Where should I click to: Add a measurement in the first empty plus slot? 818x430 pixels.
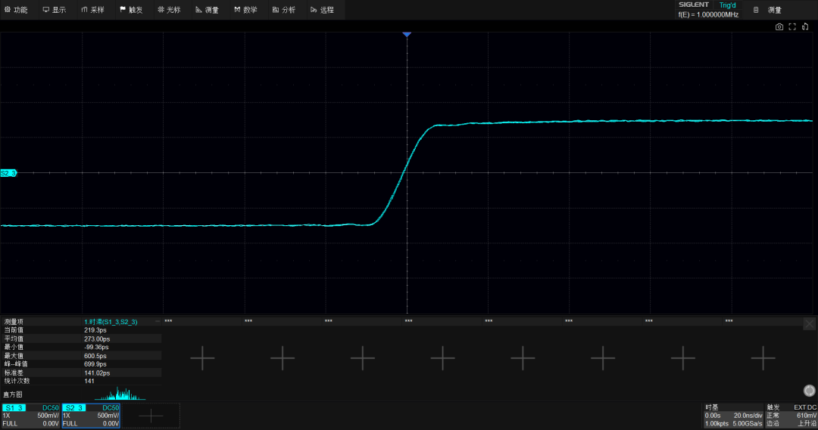tap(202, 358)
